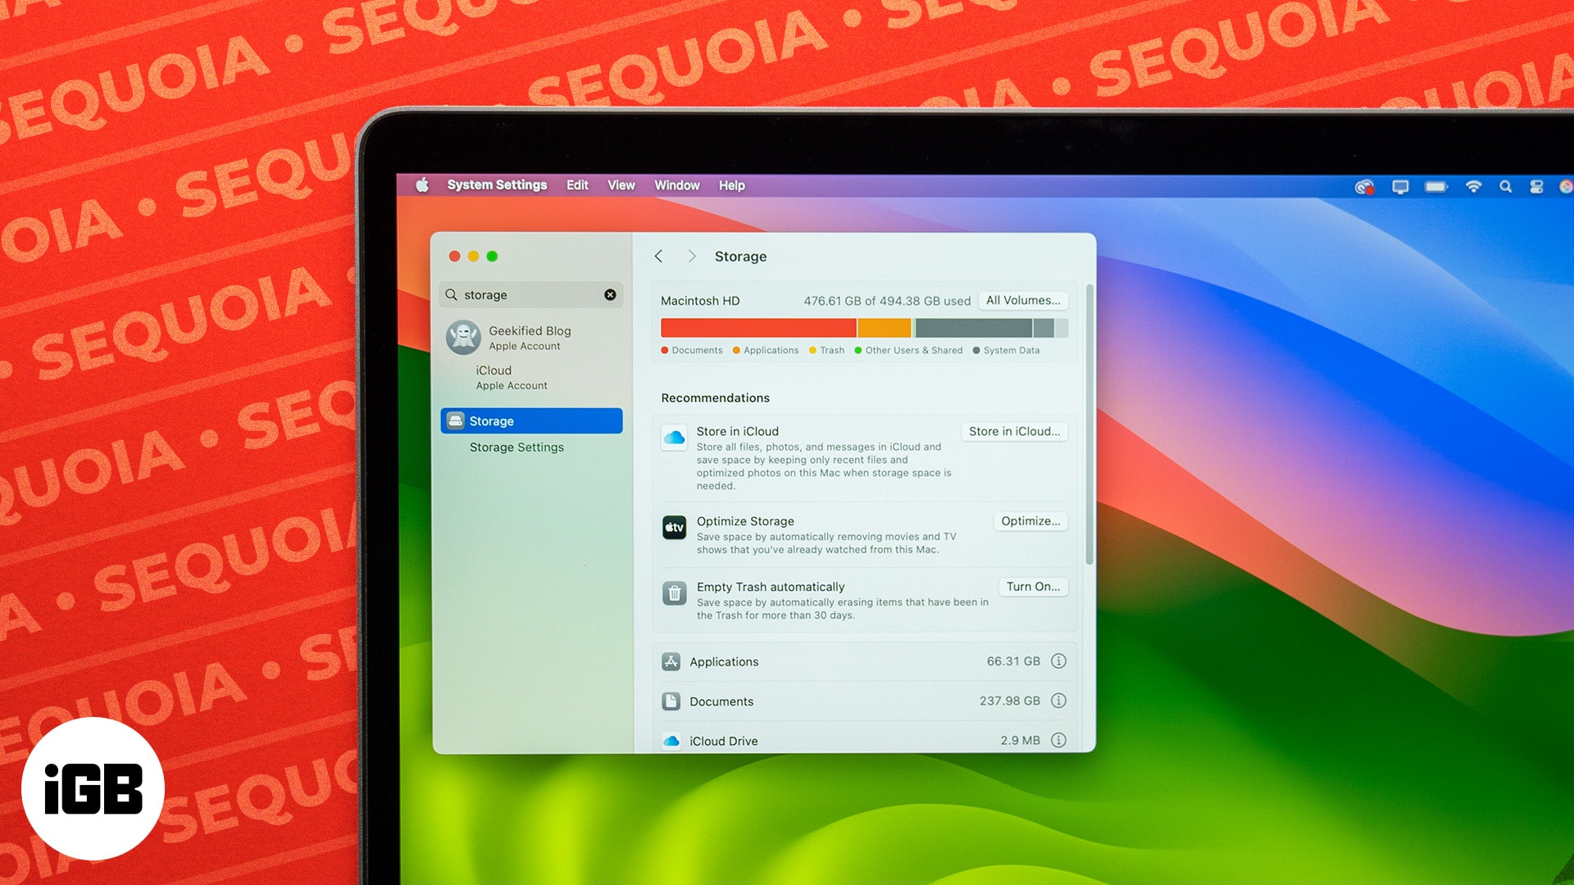This screenshot has width=1574, height=885.
Task: Click the Applications icon in storage list
Action: (x=671, y=661)
